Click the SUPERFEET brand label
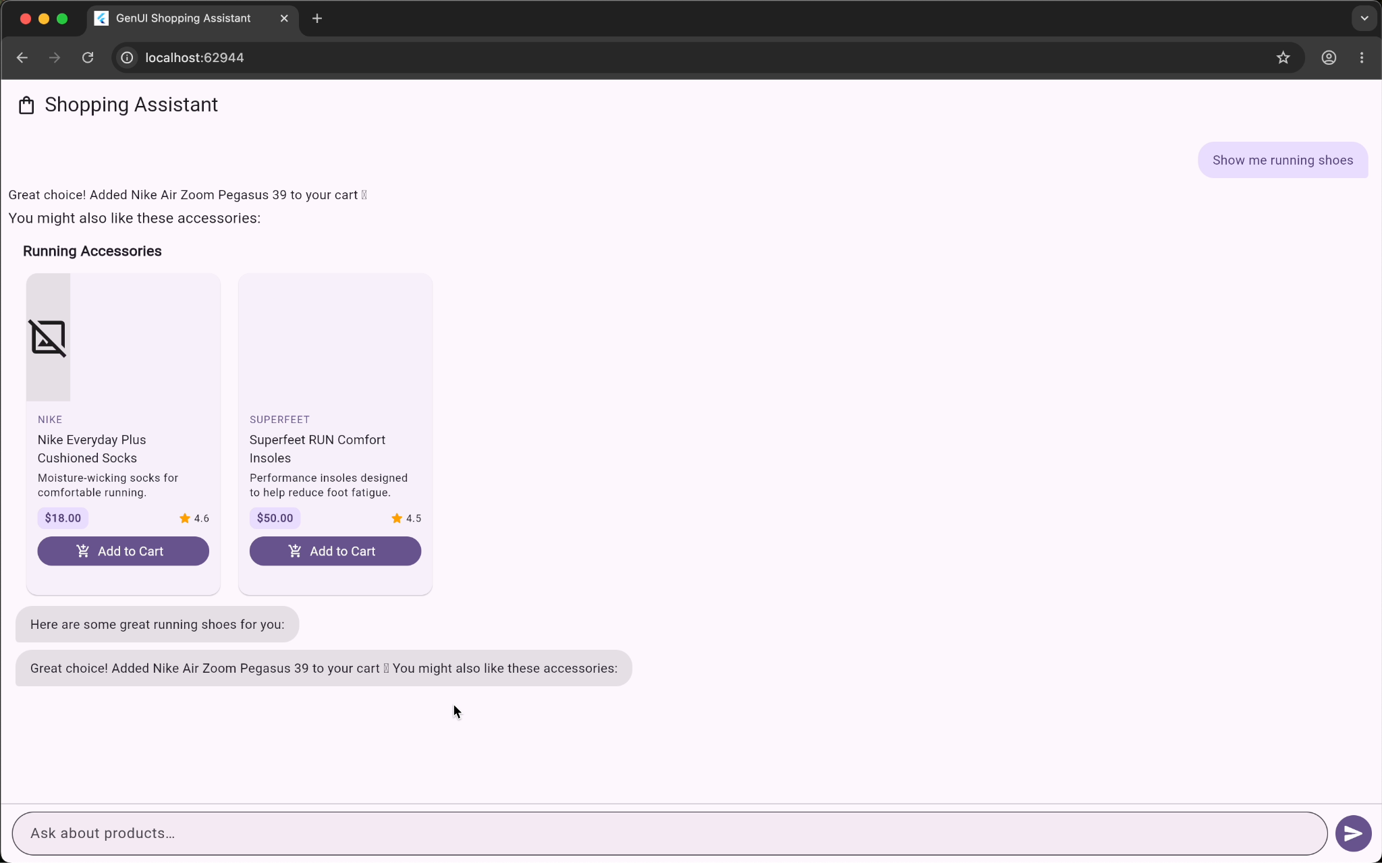1382x863 pixels. pyautogui.click(x=279, y=420)
